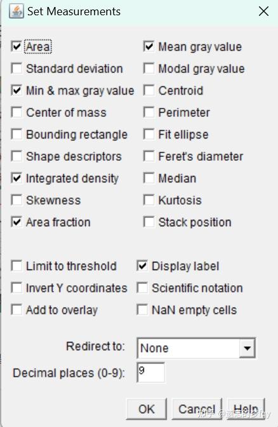The height and width of the screenshot is (427, 278).
Task: Enable the Centroid checkbox
Action: (x=149, y=90)
